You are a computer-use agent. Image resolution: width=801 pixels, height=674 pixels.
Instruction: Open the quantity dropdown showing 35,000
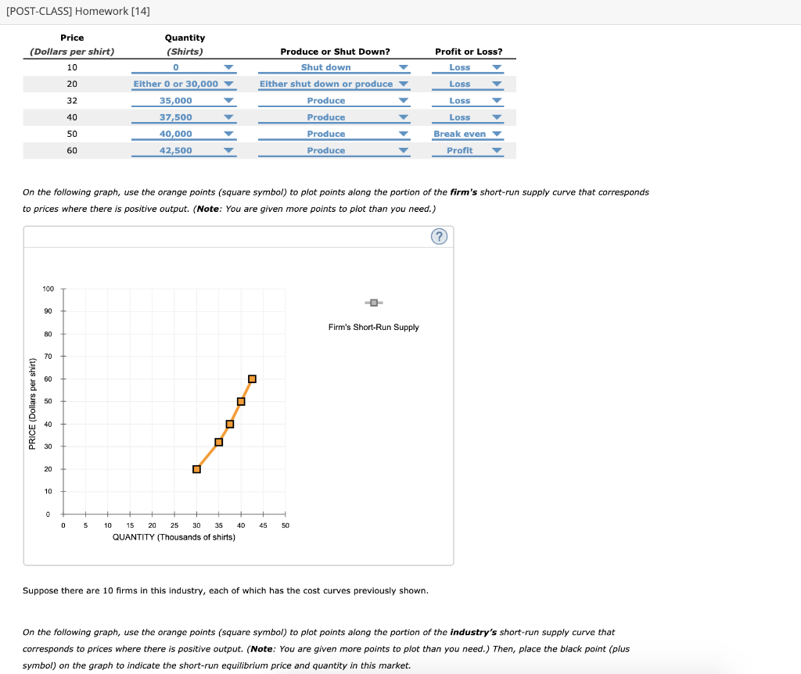tap(184, 100)
